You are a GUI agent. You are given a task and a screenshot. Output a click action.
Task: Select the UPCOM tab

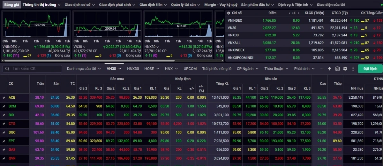coord(190,69)
